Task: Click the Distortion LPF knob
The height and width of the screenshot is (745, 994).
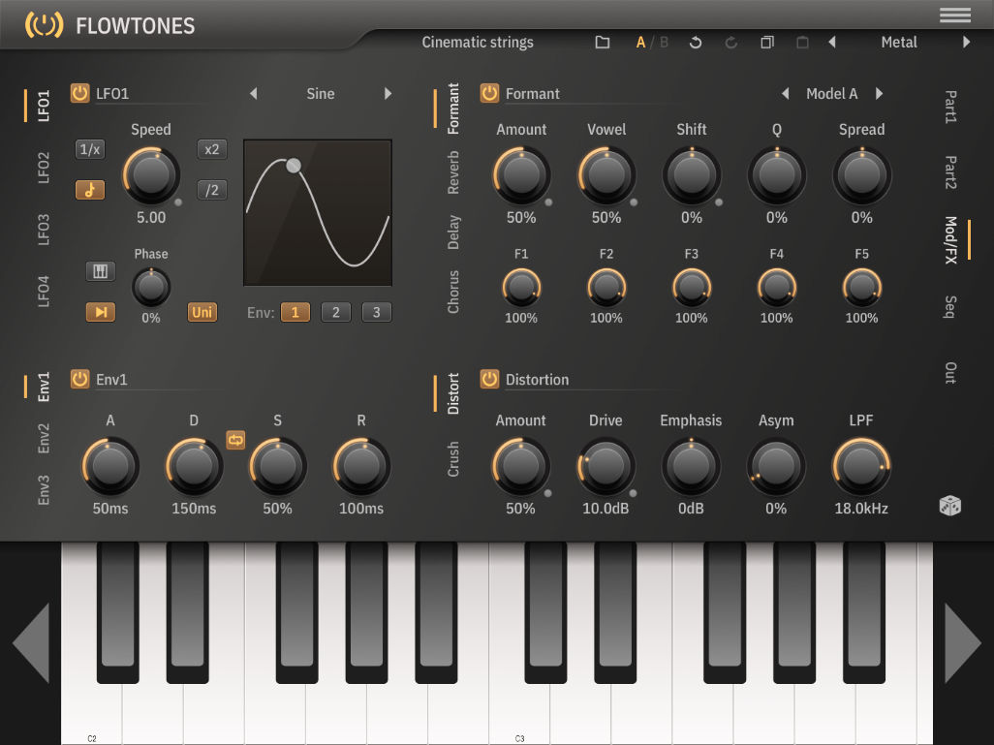Action: tap(861, 467)
